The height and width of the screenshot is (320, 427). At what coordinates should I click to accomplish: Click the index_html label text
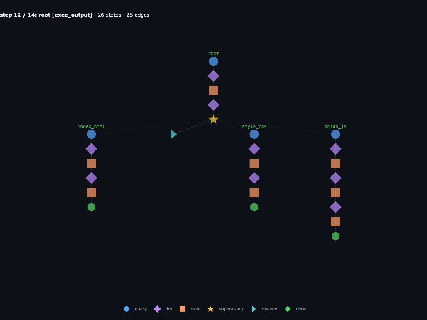[x=91, y=126]
